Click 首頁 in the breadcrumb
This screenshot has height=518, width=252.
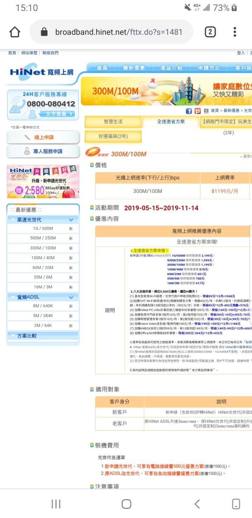[215, 111]
